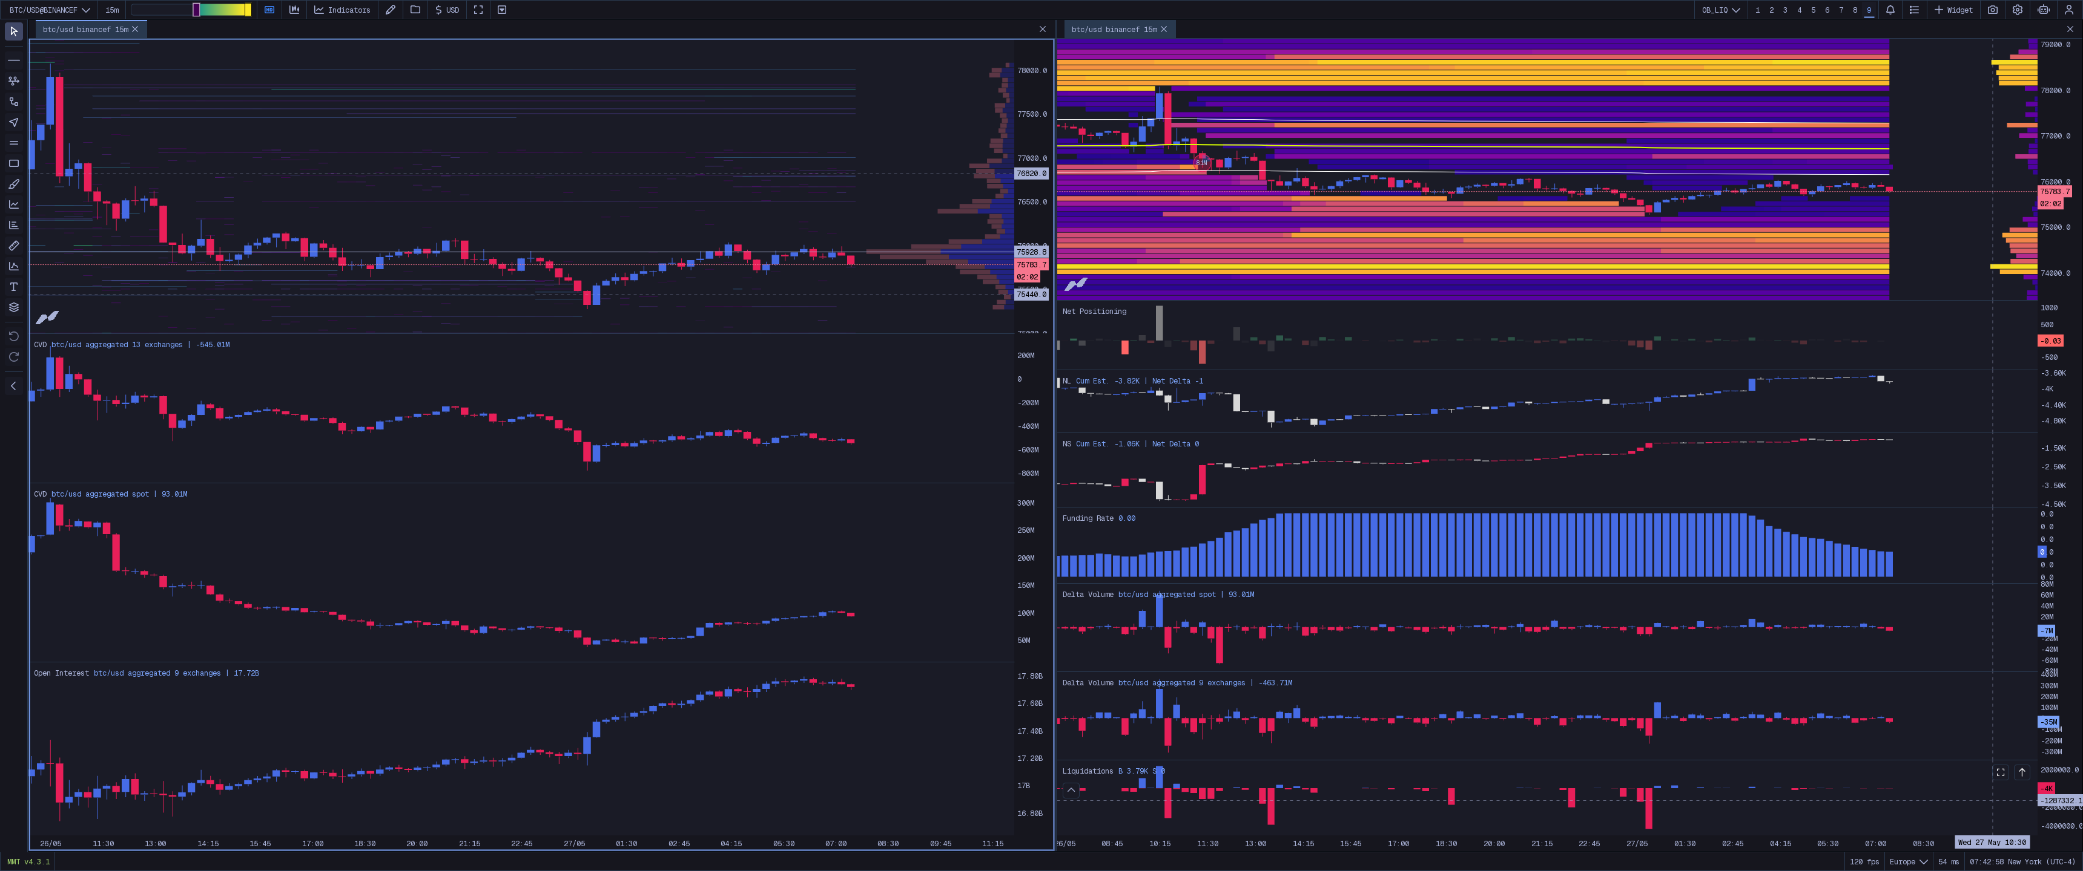
Task: Open the user account profile
Action: 2069,10
